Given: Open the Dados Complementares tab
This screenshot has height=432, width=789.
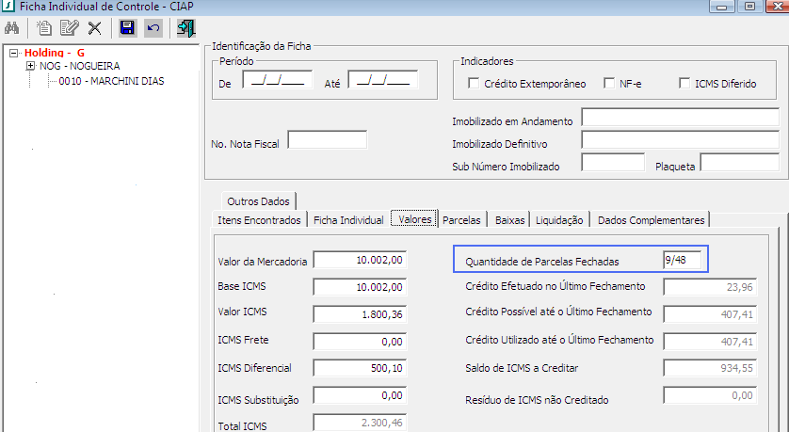Looking at the screenshot, I should click(x=651, y=219).
